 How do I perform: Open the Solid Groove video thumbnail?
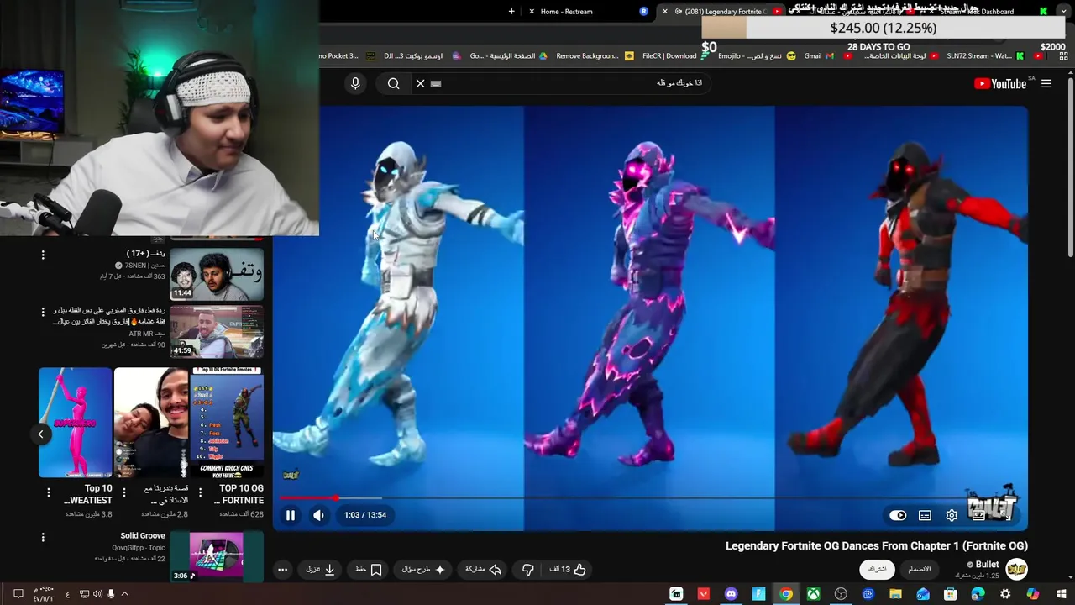[217, 556]
